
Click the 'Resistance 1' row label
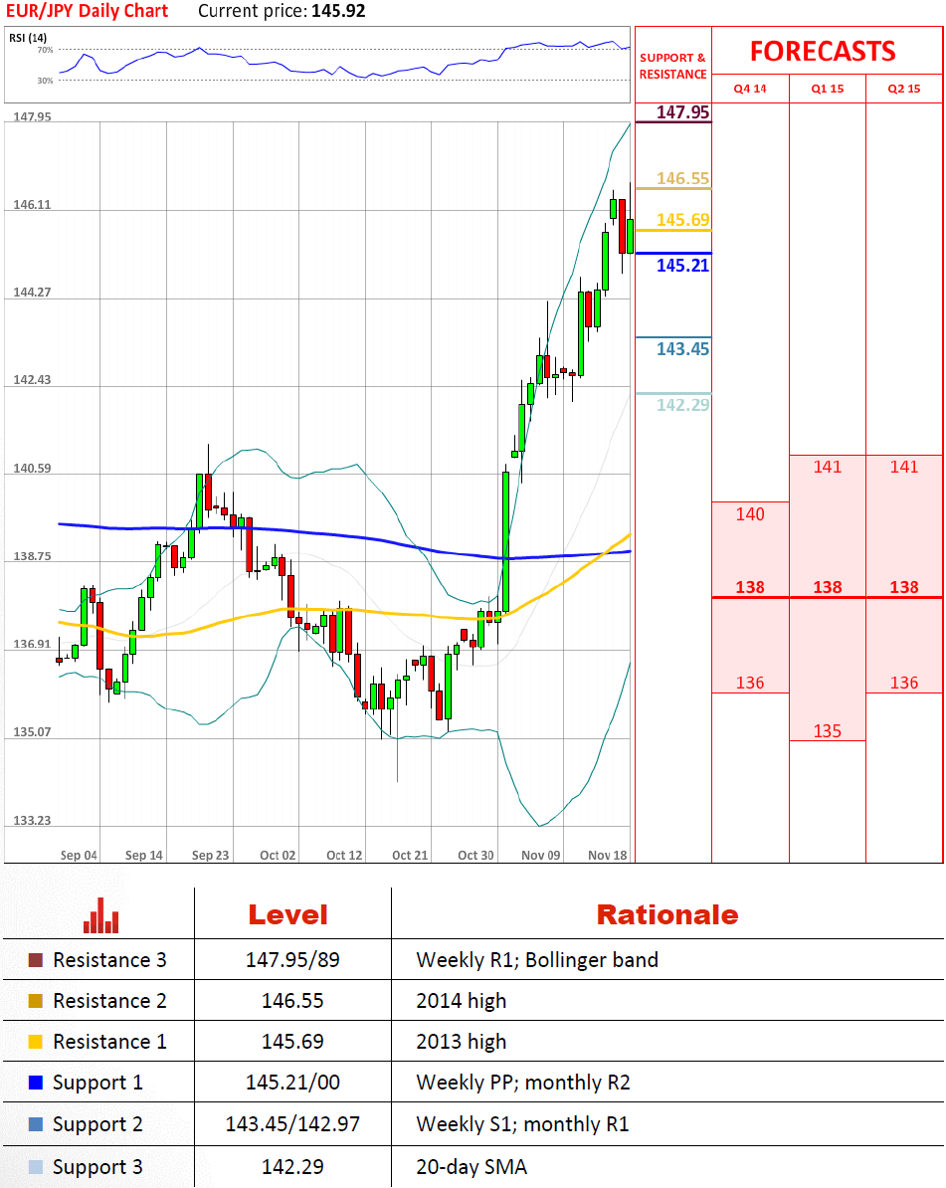point(109,1042)
